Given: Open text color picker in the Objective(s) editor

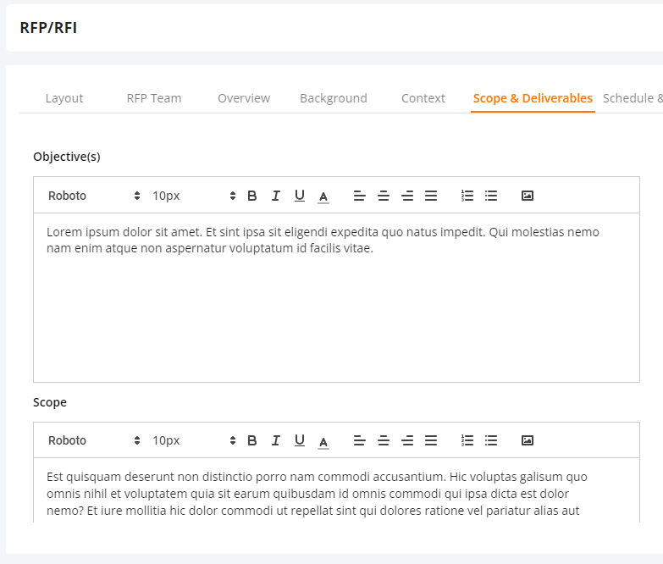Looking at the screenshot, I should pos(323,196).
